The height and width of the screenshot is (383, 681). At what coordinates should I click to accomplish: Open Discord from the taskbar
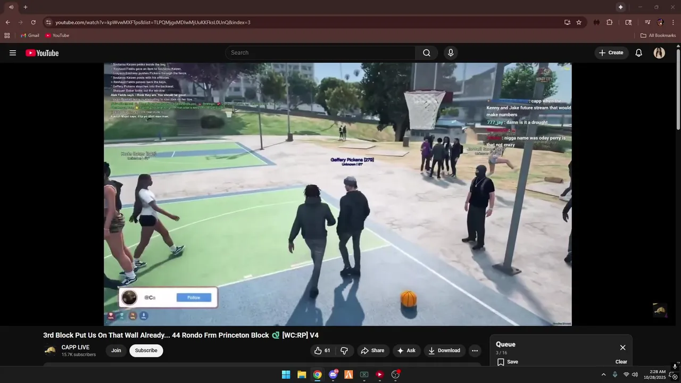click(333, 374)
